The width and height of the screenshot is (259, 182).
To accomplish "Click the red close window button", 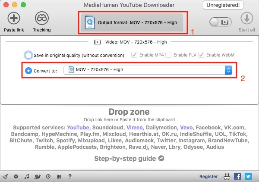I will coord(6,5).
